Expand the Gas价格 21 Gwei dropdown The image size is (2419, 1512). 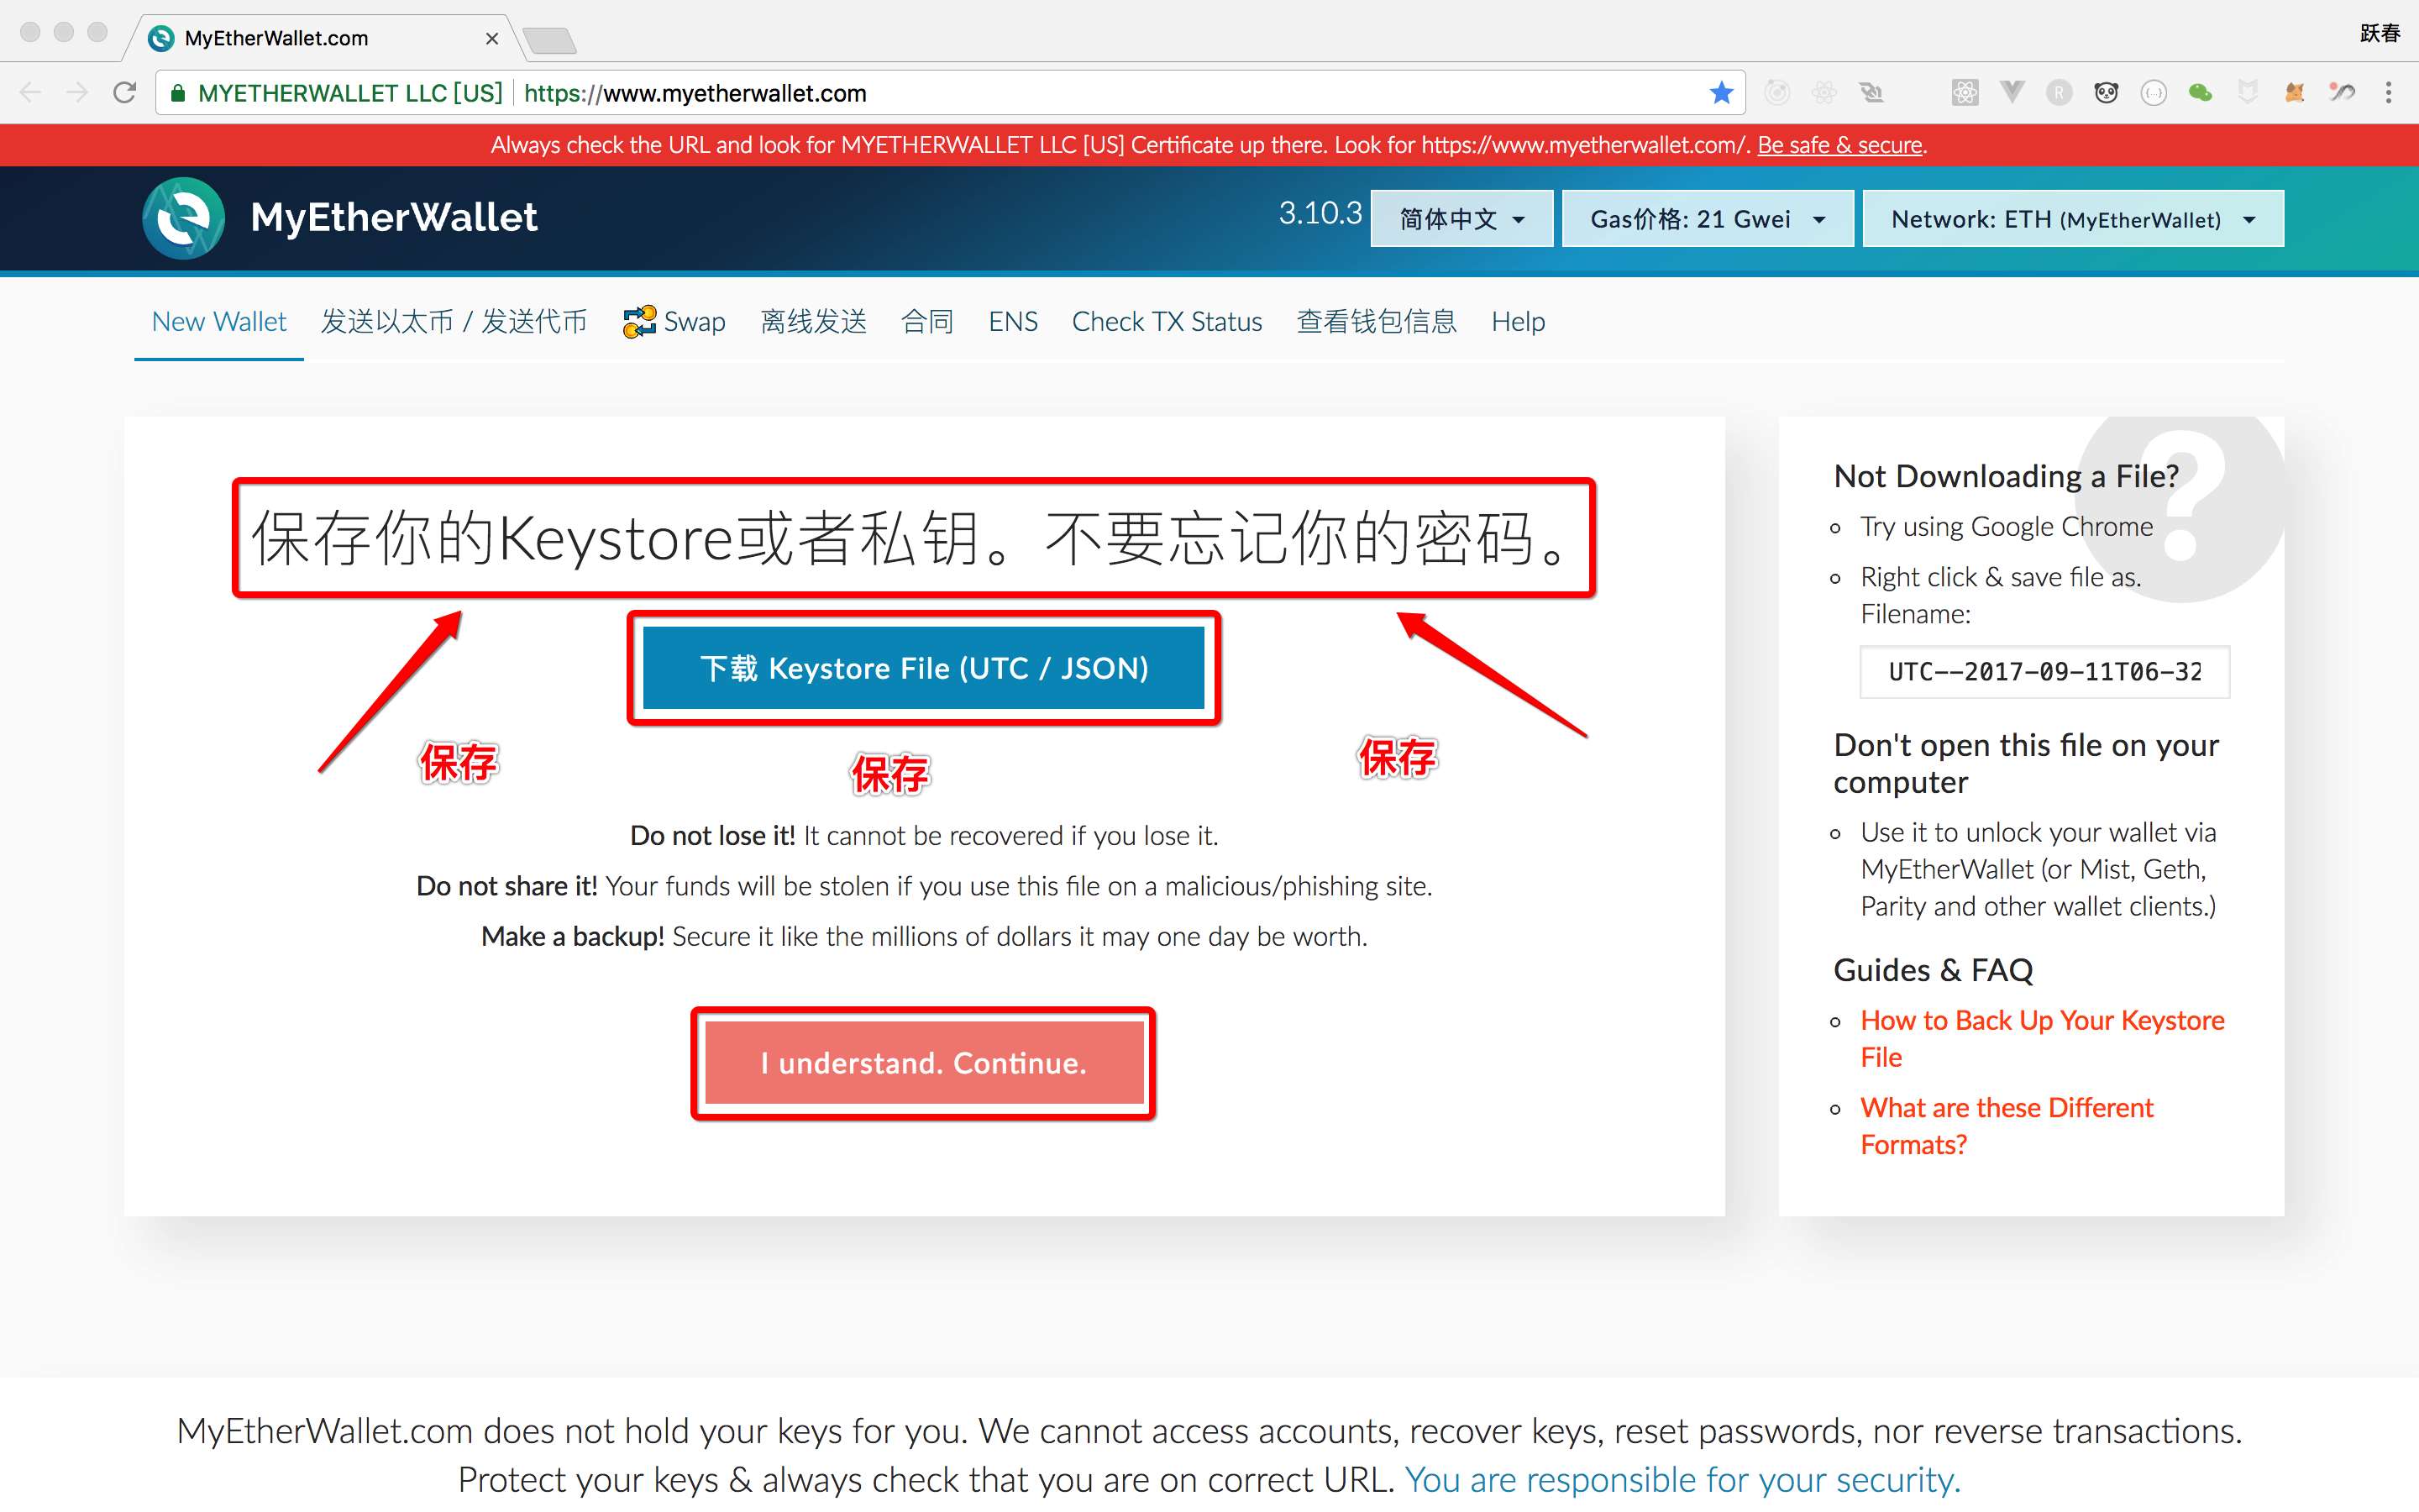[1708, 219]
